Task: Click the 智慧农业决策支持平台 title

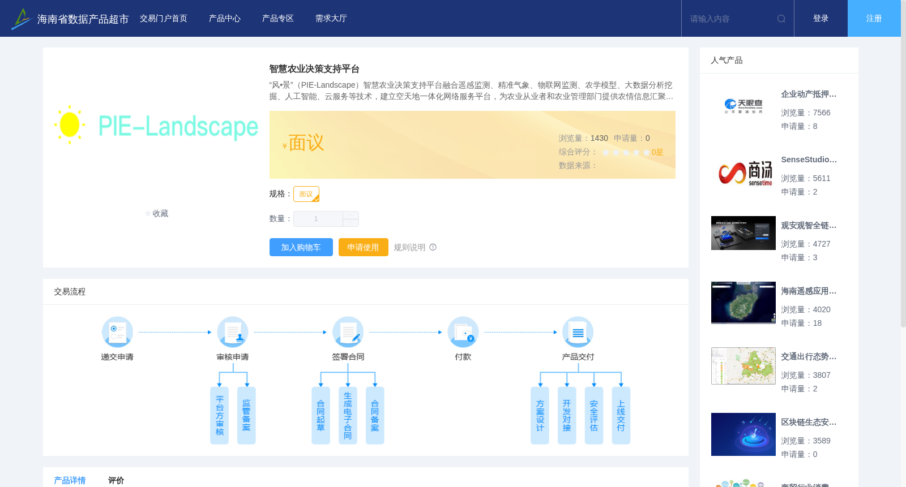Action: [x=314, y=69]
